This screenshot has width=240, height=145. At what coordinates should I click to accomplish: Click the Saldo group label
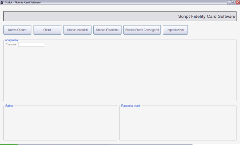(x=9, y=106)
